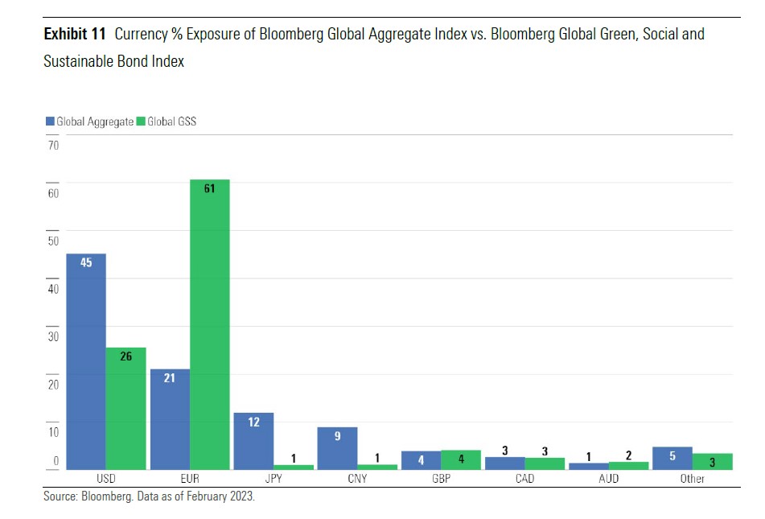
Task: Click the green USD bar labeled 26
Action: pos(126,409)
